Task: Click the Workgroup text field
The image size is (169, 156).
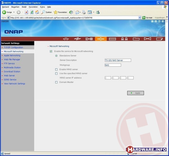Action: (x=113, y=65)
